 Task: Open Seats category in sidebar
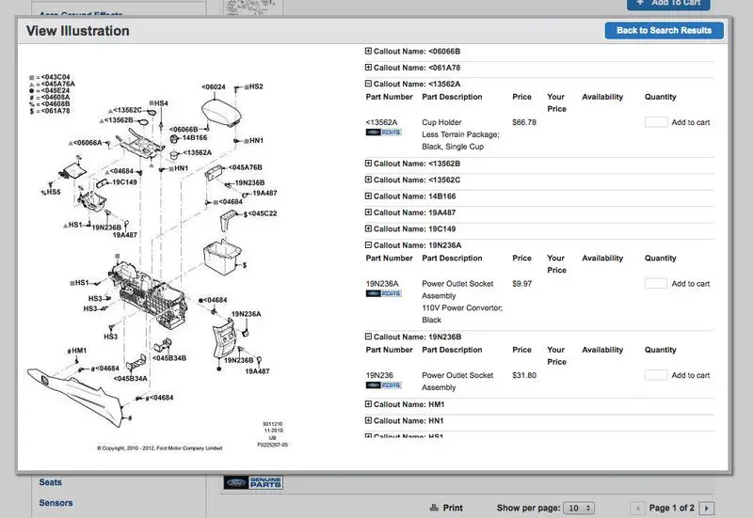coord(51,482)
